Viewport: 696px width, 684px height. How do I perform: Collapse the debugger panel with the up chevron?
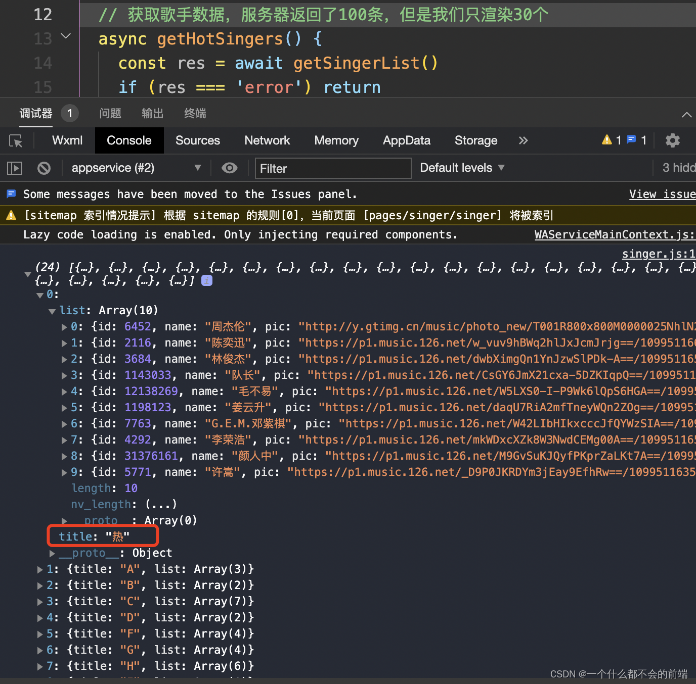[686, 115]
